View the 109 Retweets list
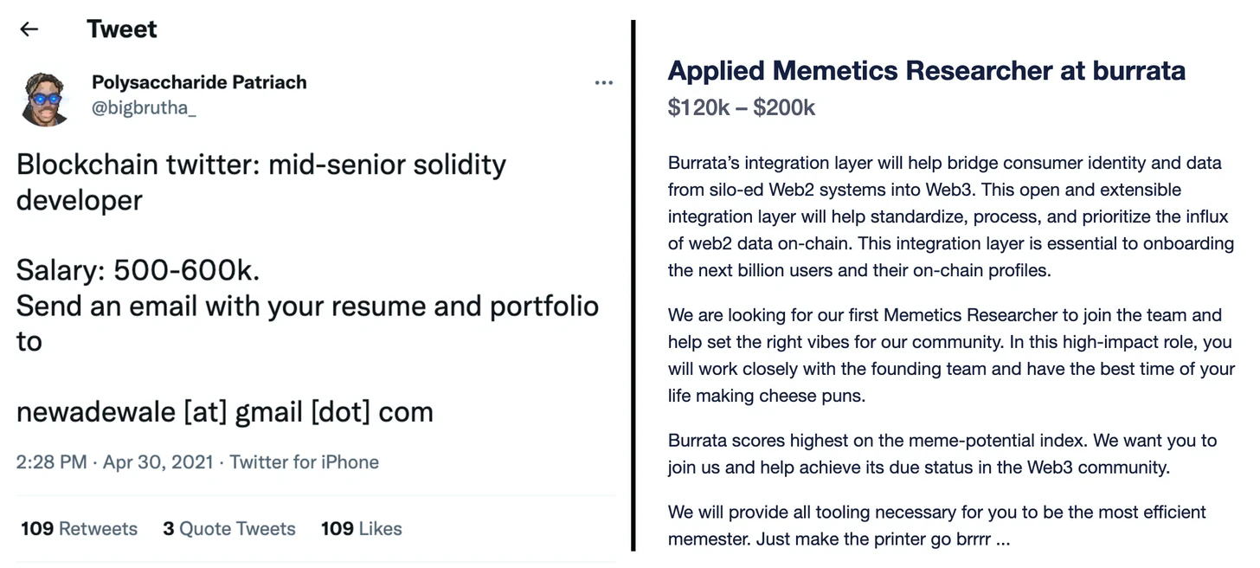 (79, 528)
